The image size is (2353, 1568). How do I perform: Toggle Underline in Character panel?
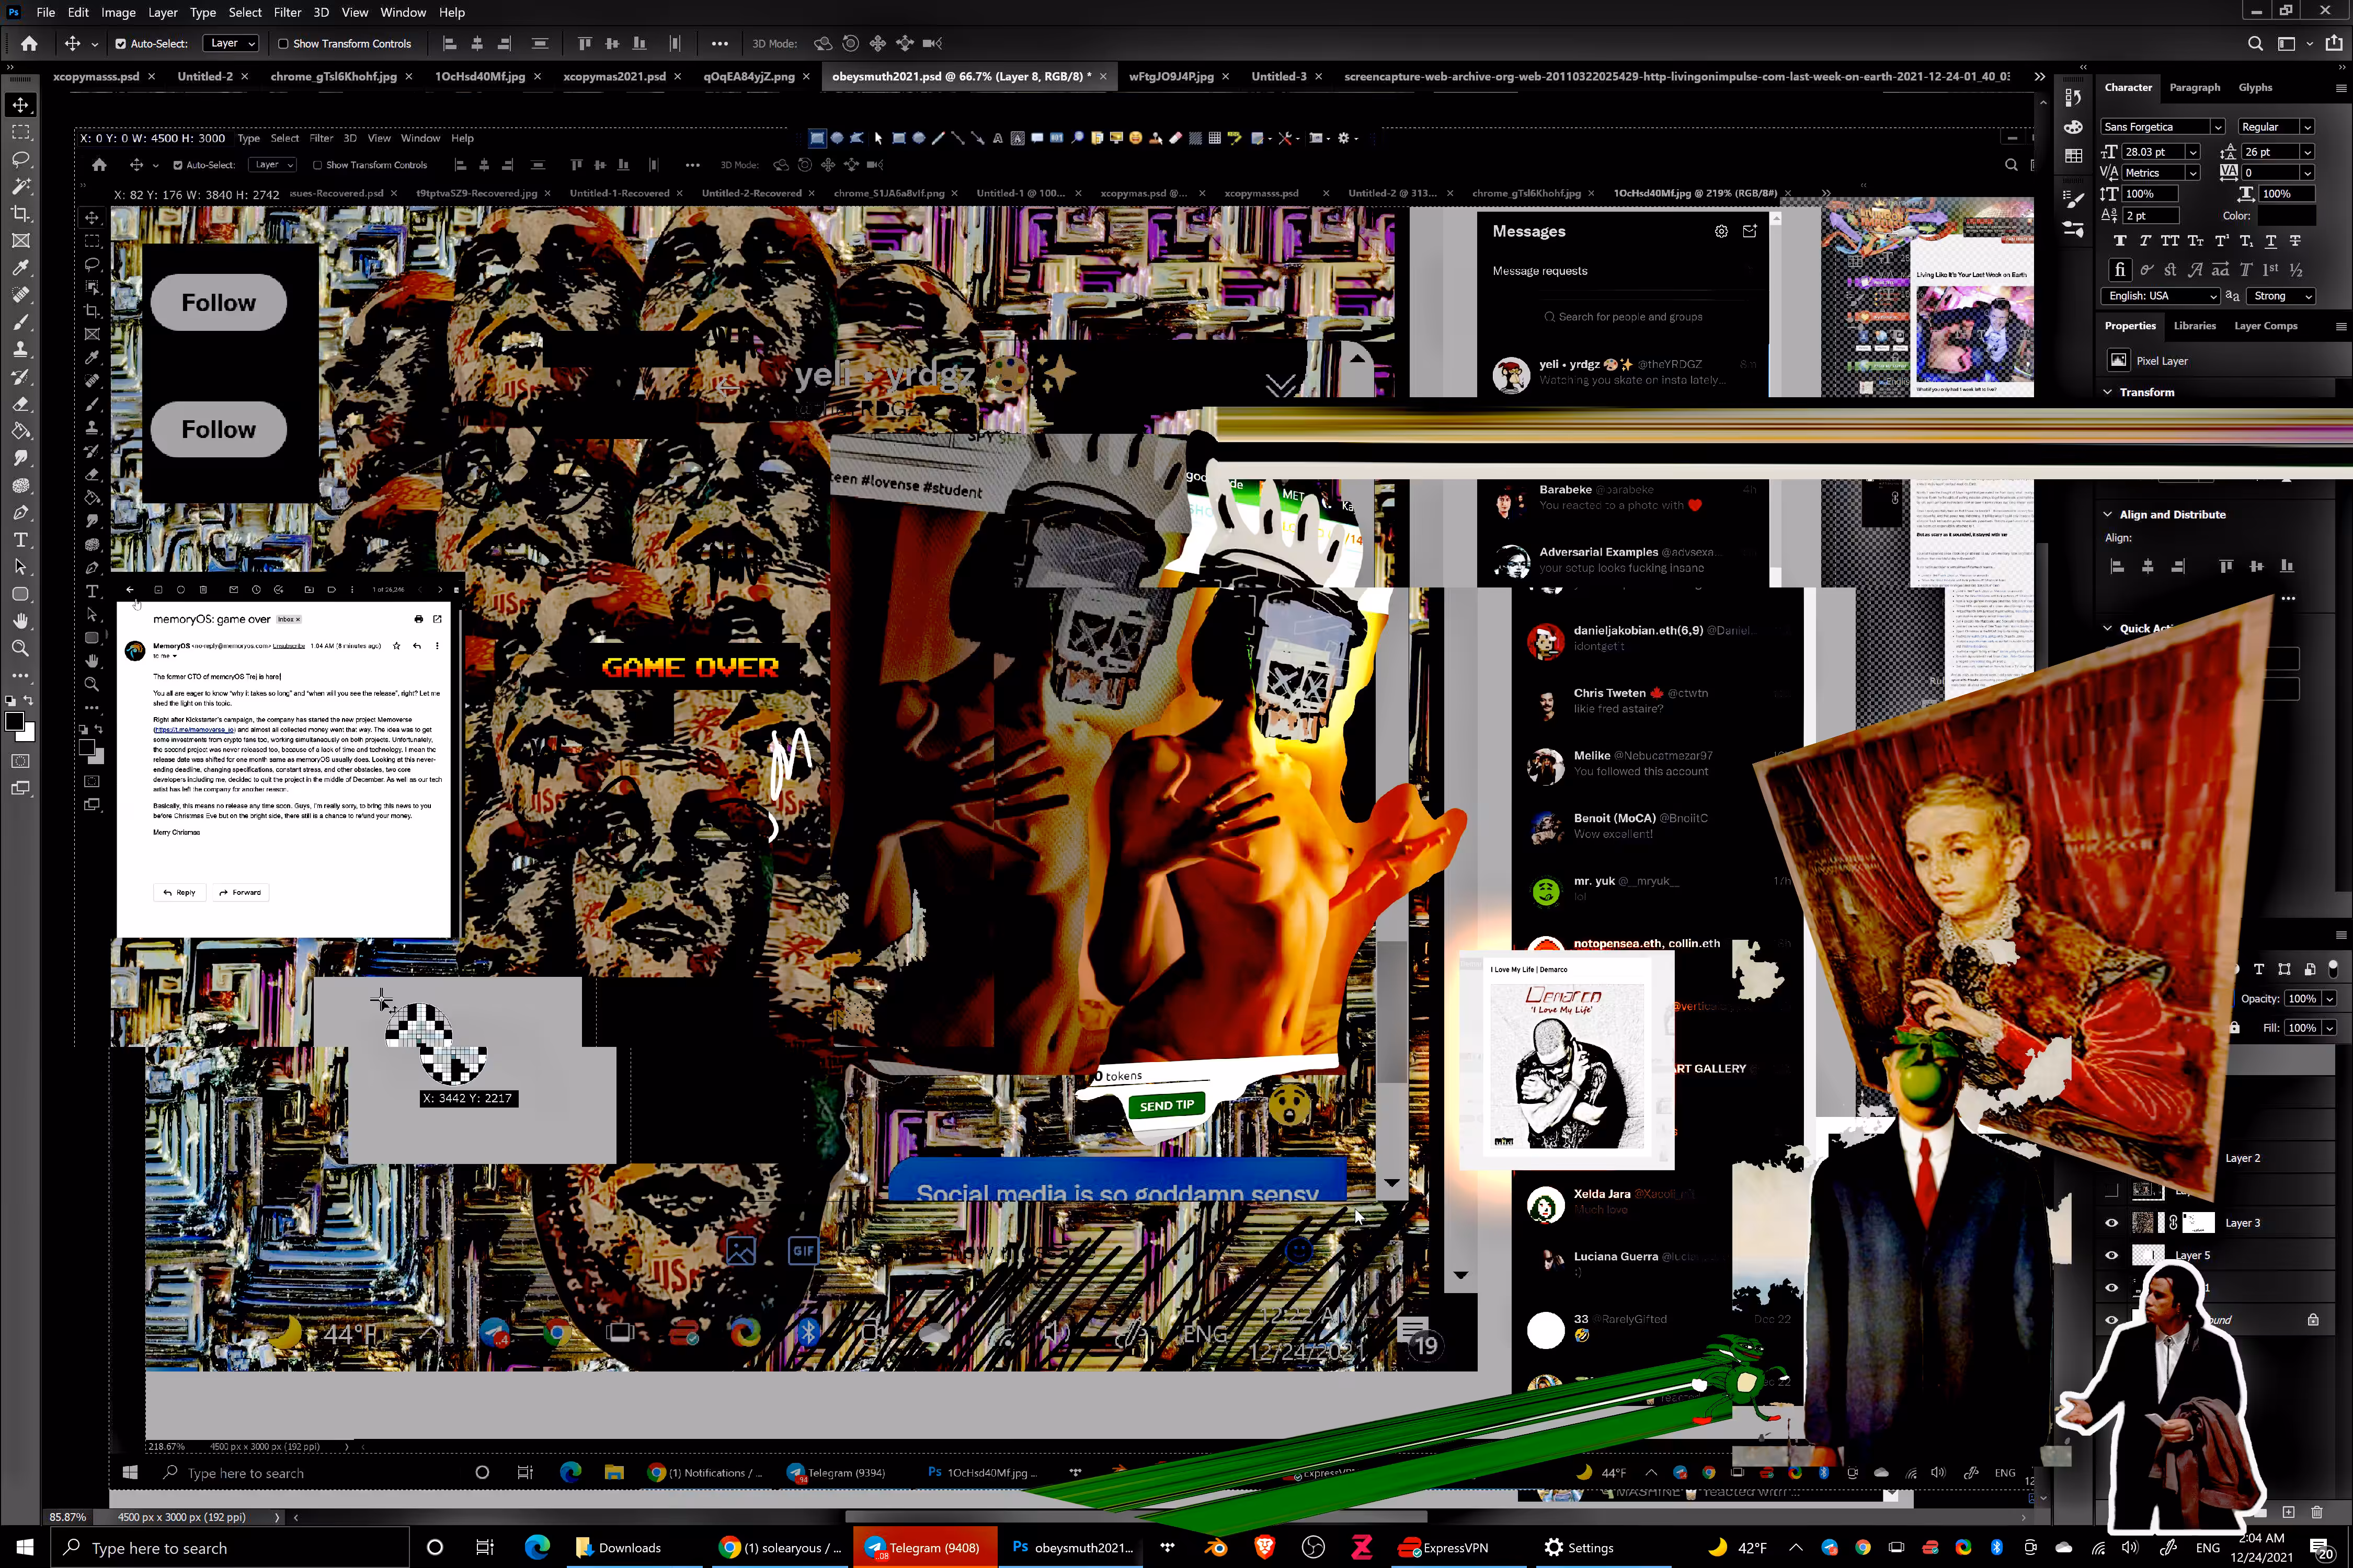click(x=2270, y=241)
